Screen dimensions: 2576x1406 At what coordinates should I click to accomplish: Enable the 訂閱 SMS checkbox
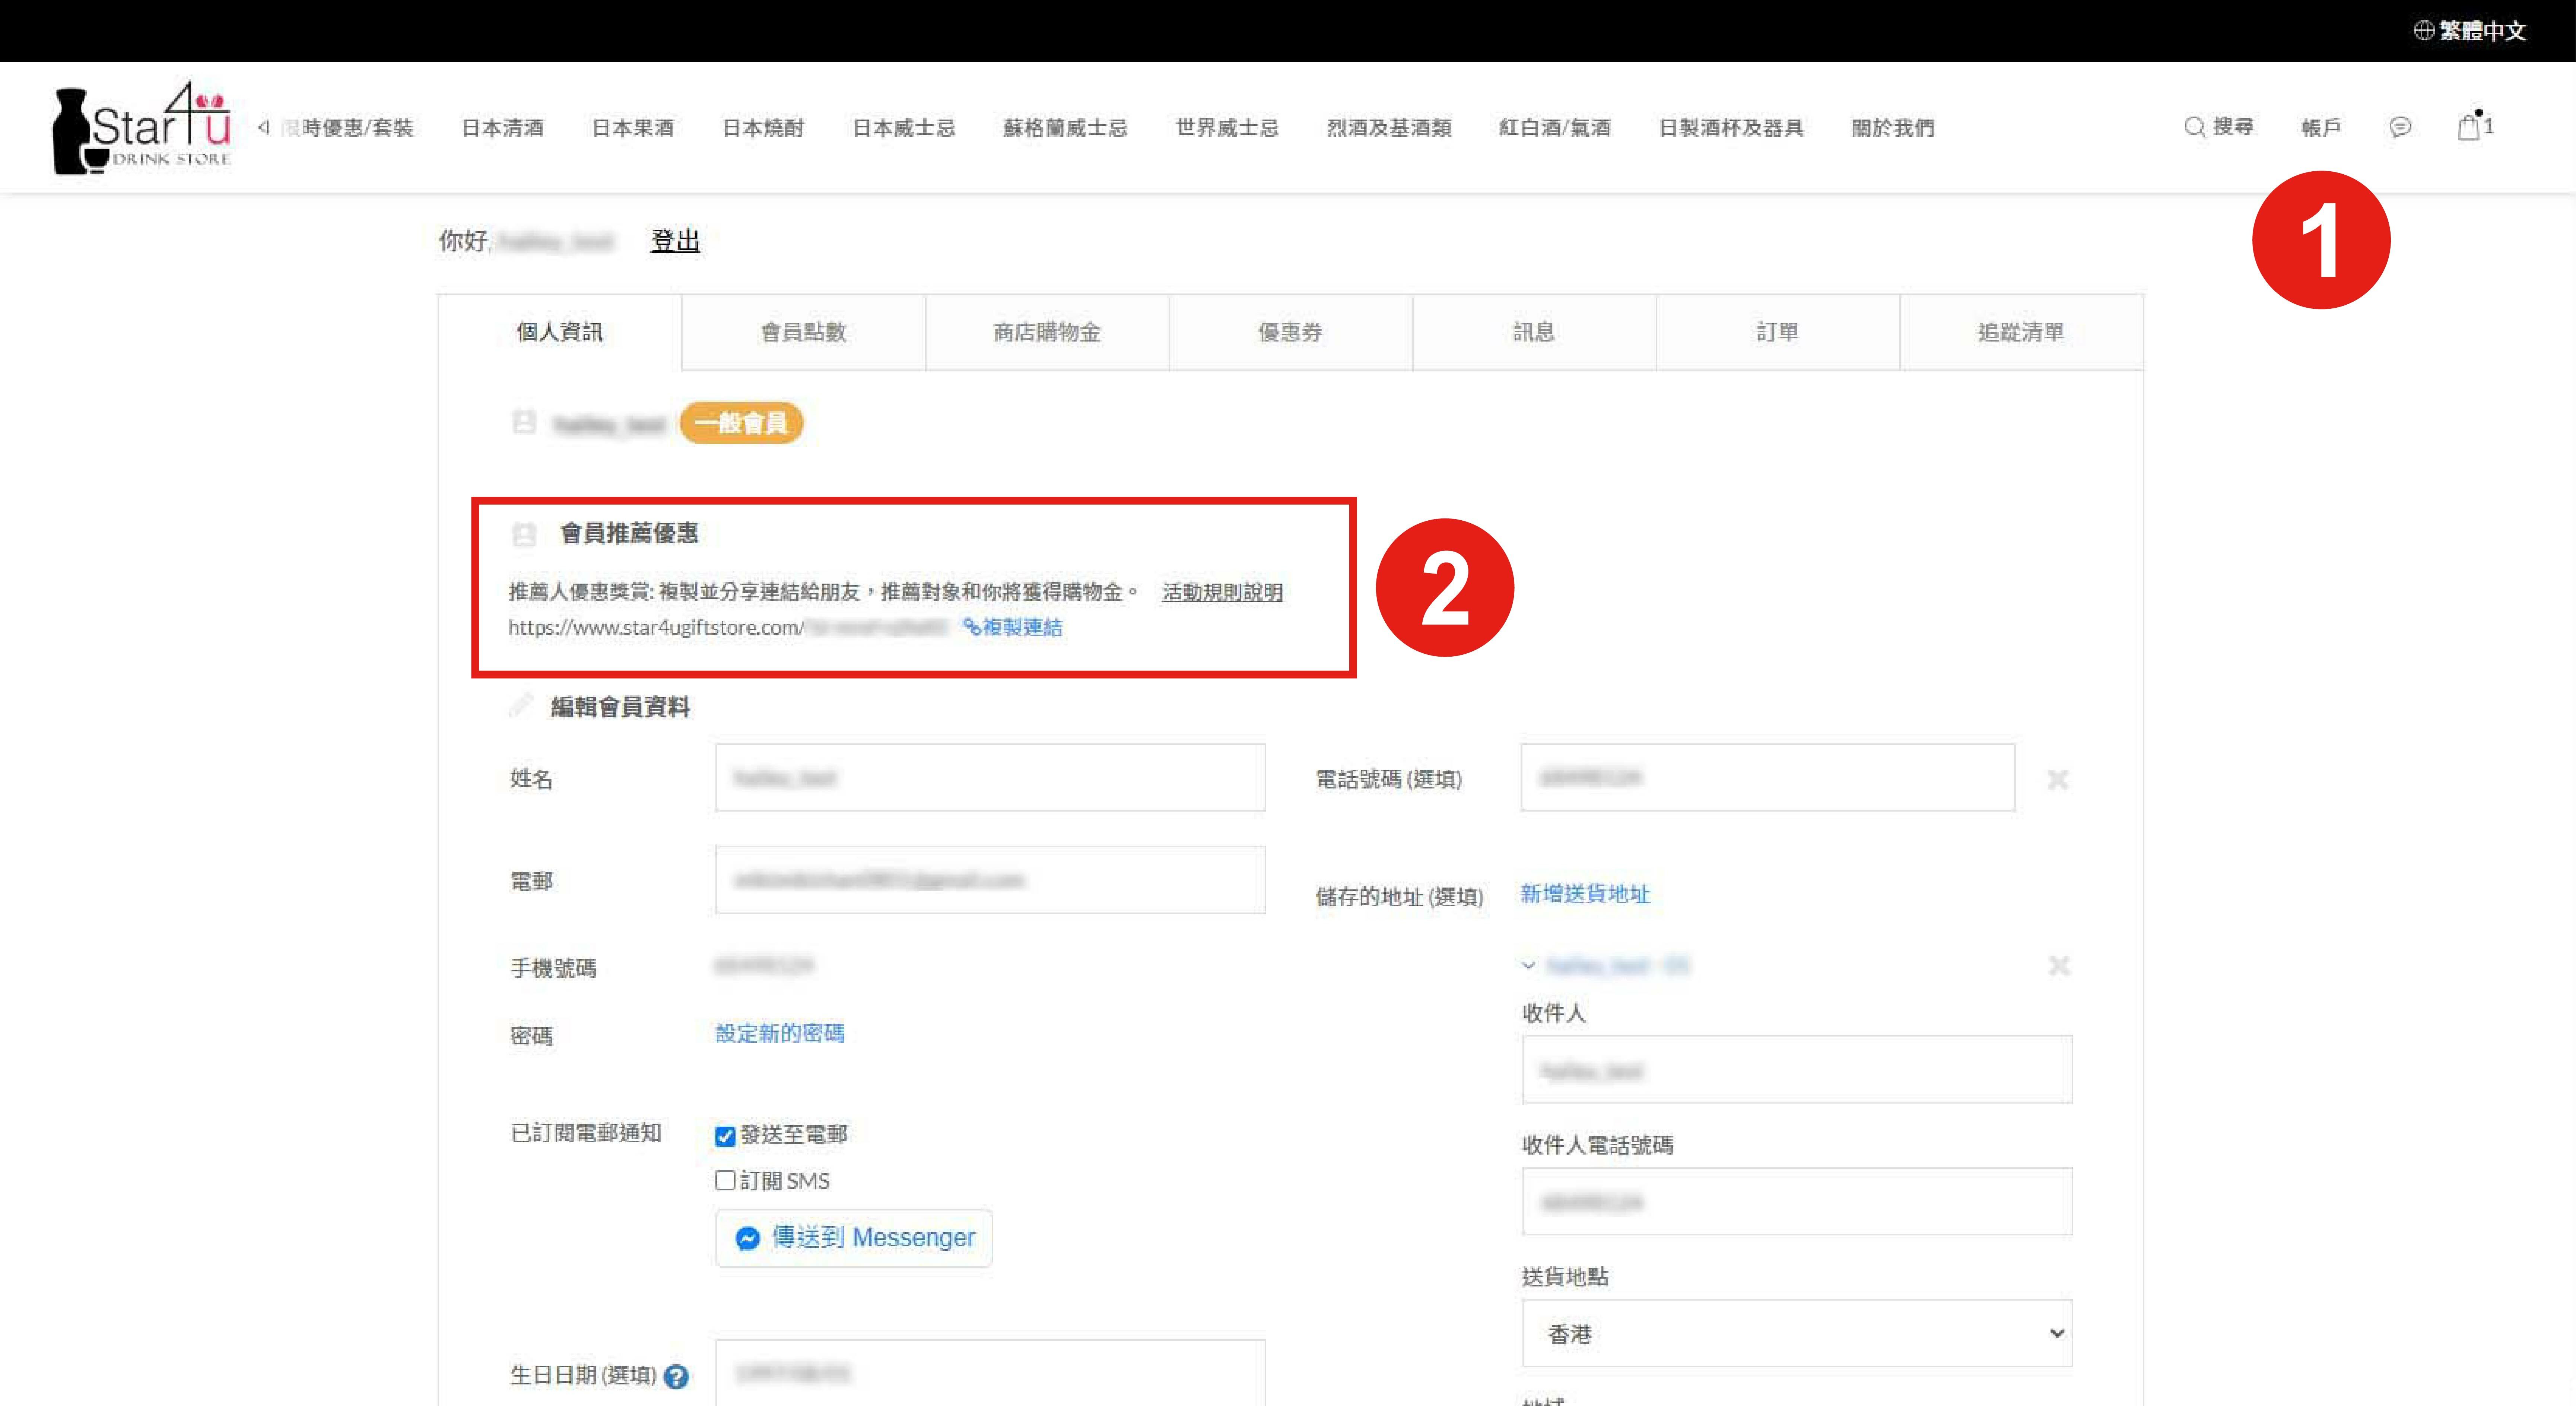tap(725, 1180)
